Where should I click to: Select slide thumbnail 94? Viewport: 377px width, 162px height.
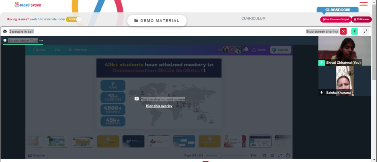(83, 141)
